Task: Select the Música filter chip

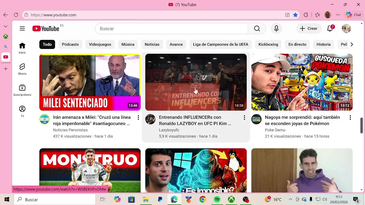Action: pyautogui.click(x=128, y=44)
